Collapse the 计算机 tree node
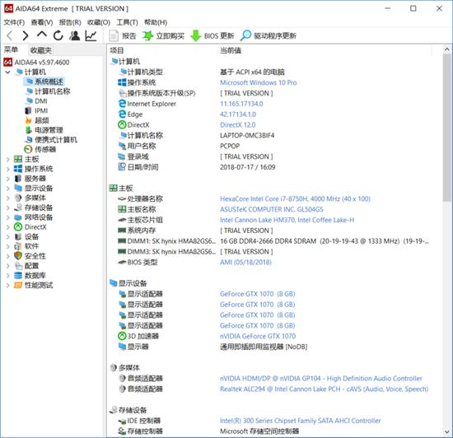This screenshot has width=453, height=438. click(x=7, y=72)
